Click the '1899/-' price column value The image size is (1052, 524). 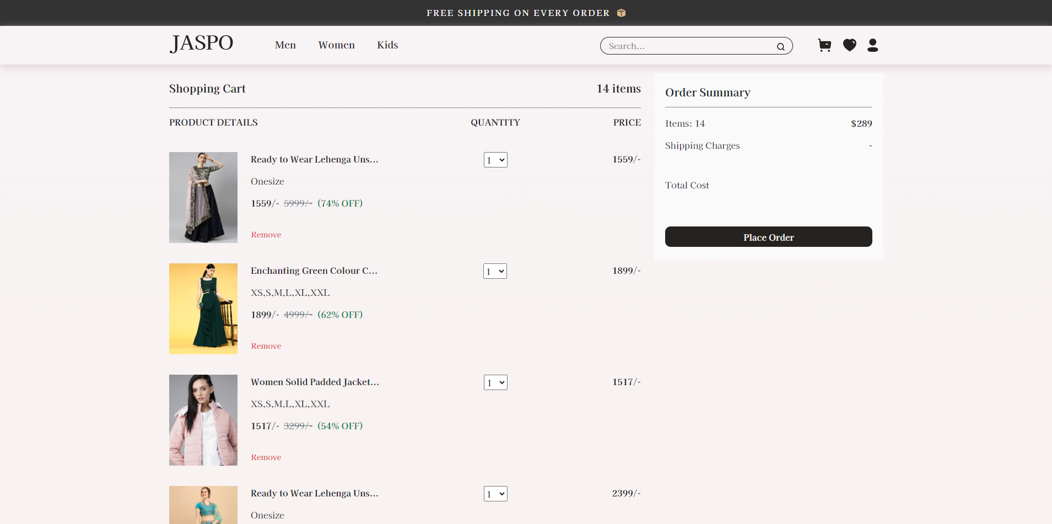click(626, 271)
